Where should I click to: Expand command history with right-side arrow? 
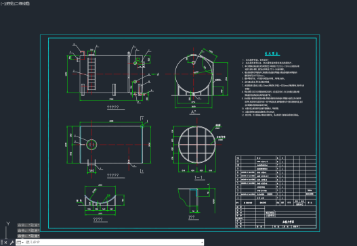click(202, 243)
